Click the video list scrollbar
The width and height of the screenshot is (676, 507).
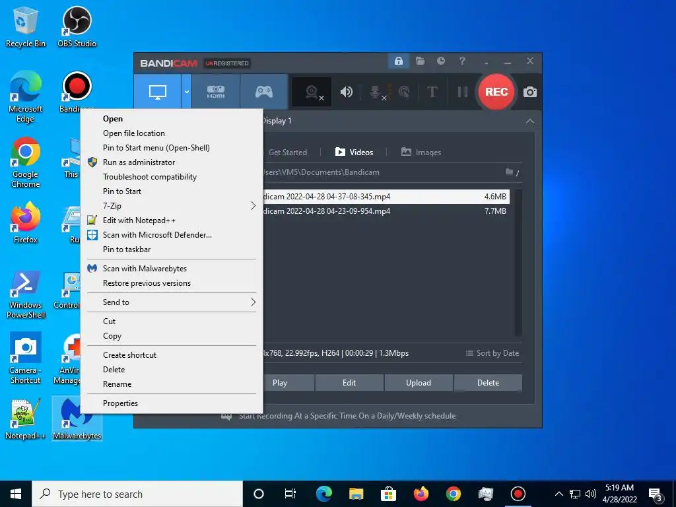[x=518, y=262]
